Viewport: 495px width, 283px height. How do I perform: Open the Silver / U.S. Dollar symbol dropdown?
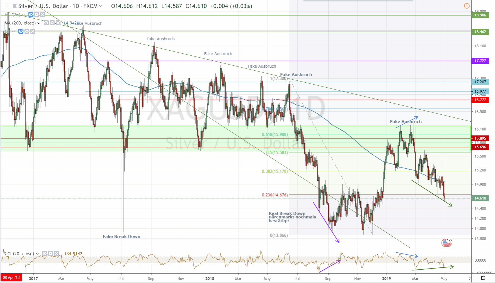click(100, 6)
